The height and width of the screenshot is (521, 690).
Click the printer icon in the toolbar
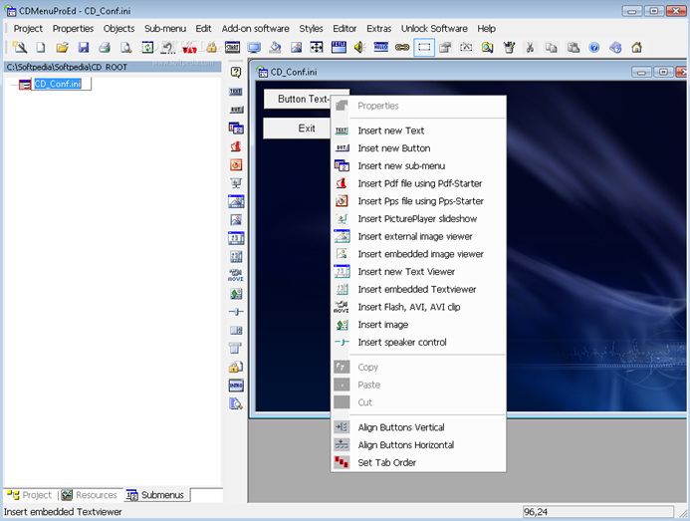pyautogui.click(x=105, y=47)
